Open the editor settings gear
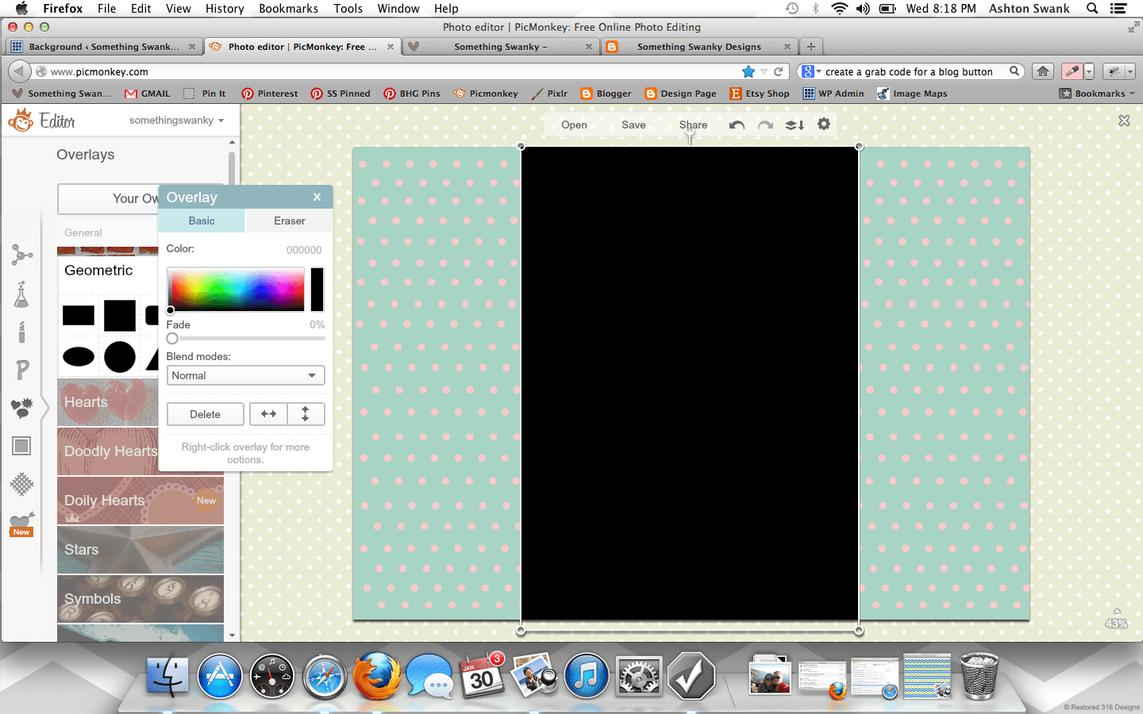The height and width of the screenshot is (714, 1143). click(x=824, y=125)
